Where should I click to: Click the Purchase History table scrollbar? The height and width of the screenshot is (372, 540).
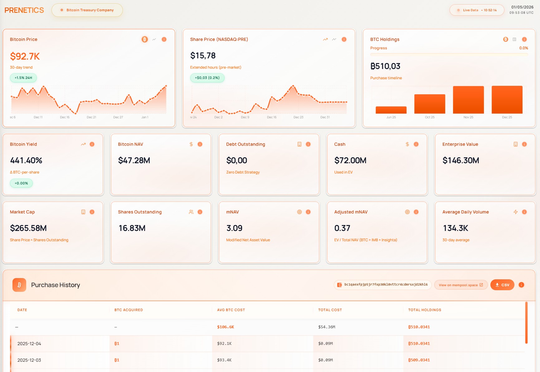pos(526,322)
